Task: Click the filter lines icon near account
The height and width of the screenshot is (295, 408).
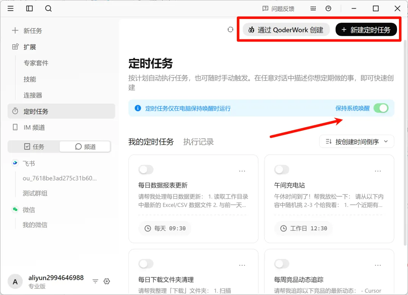Action: click(x=95, y=281)
